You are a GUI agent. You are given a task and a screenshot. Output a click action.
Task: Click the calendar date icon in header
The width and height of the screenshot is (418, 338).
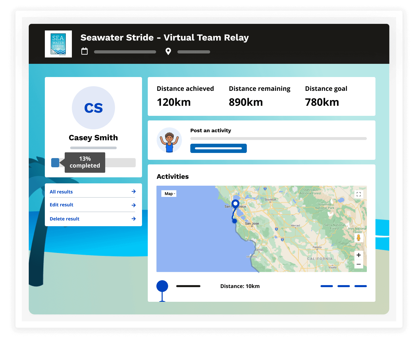click(85, 51)
